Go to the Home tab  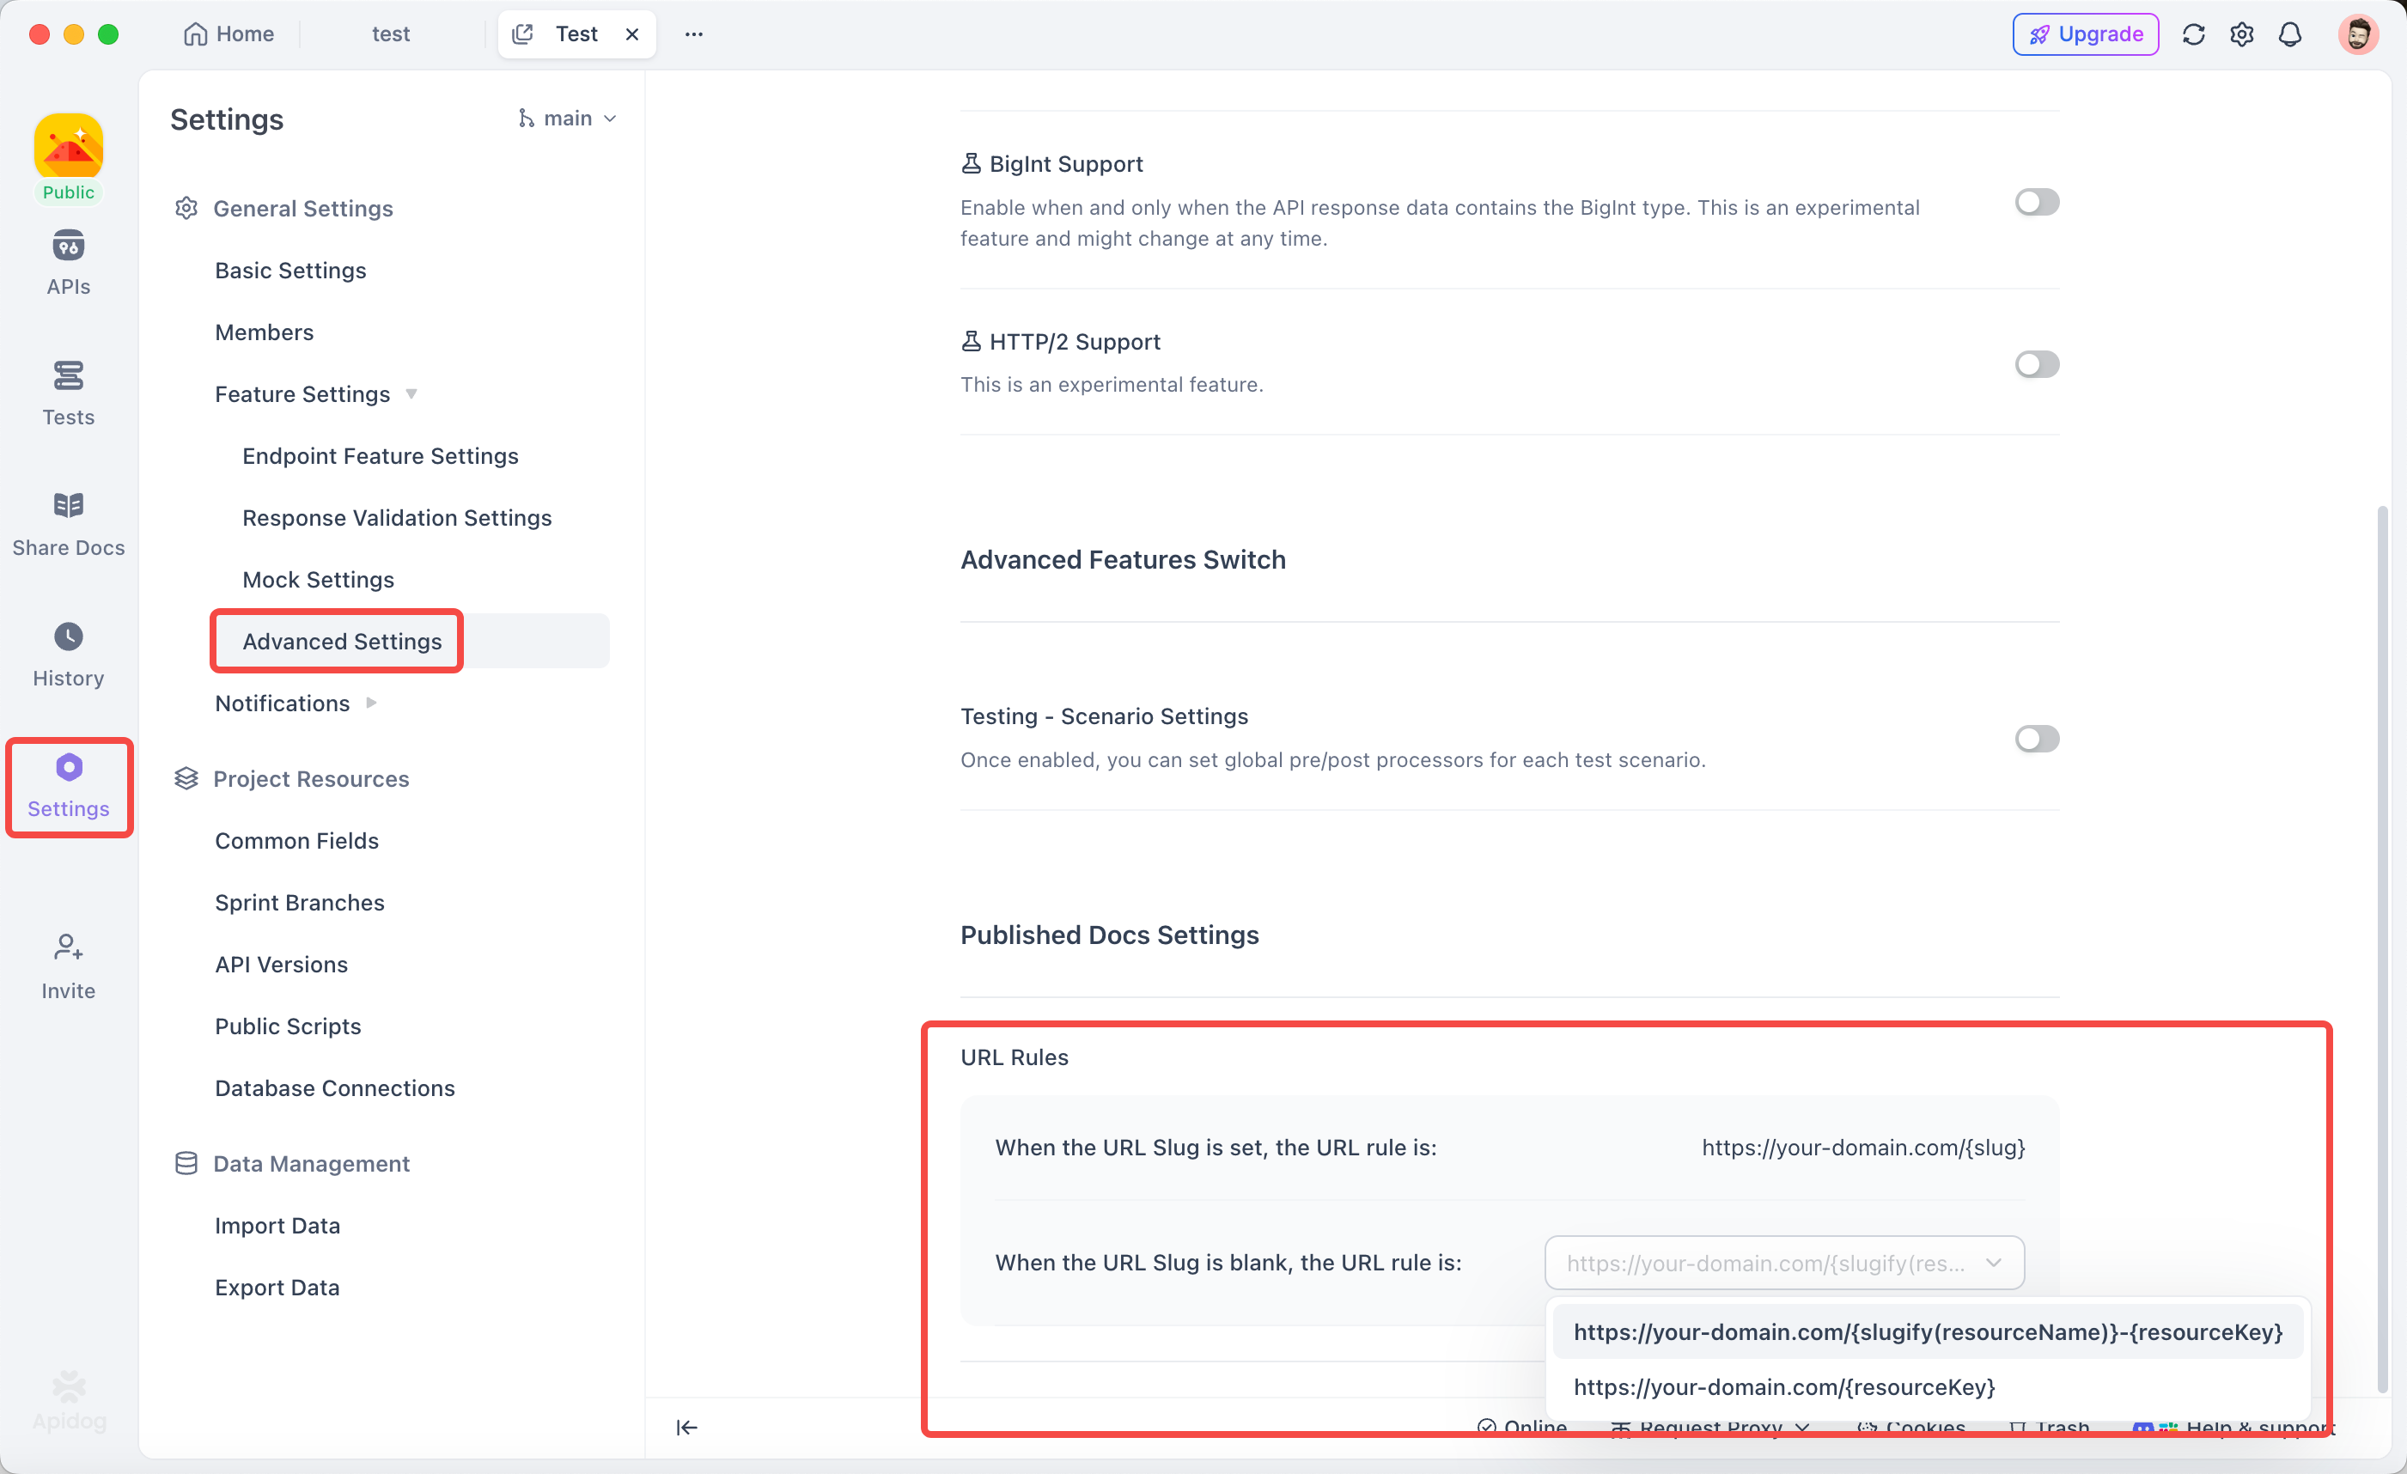point(229,34)
